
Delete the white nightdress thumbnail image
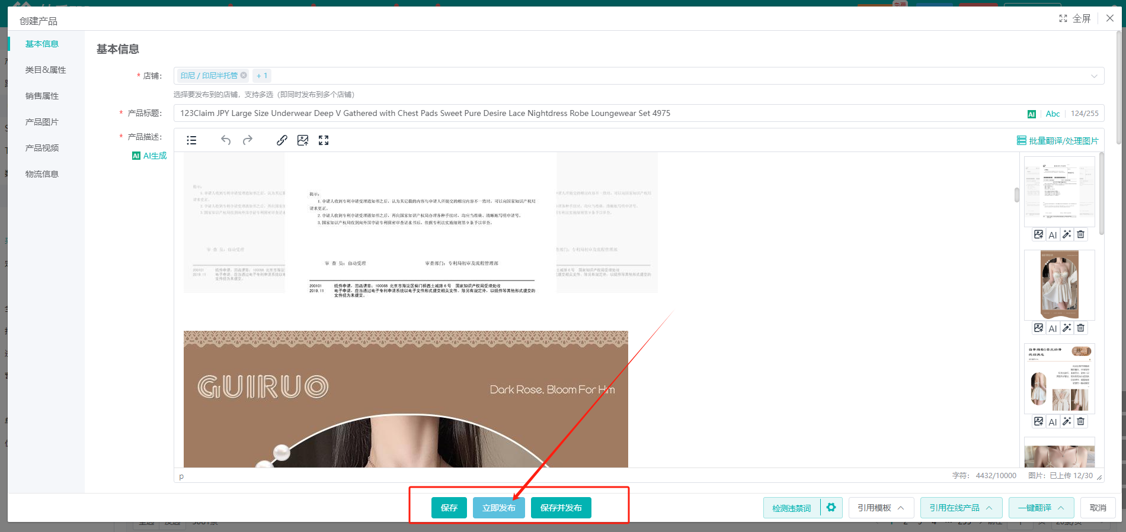click(x=1081, y=328)
